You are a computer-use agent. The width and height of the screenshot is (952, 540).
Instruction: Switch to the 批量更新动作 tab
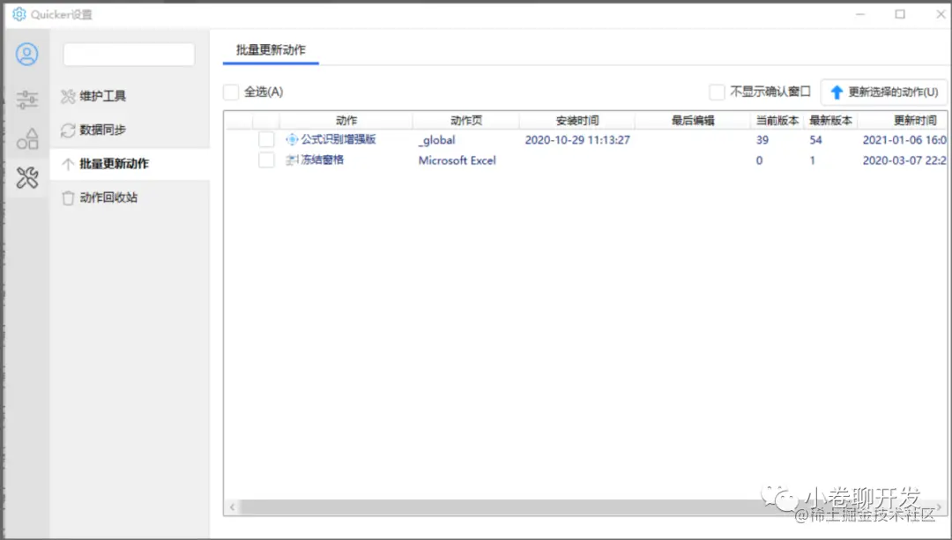(271, 50)
